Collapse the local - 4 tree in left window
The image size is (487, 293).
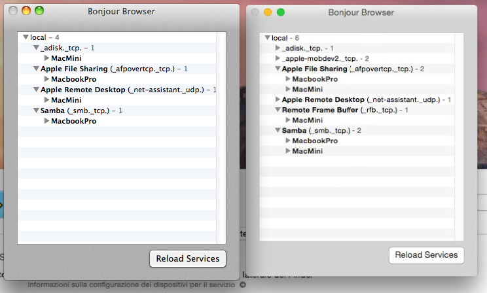[26, 37]
